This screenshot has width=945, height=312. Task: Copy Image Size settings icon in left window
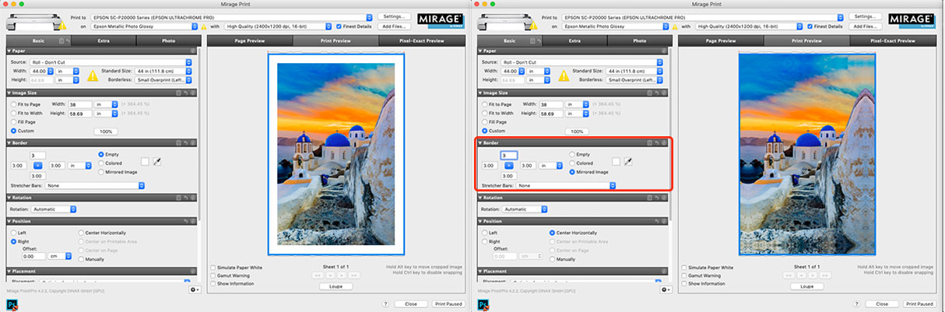point(179,93)
